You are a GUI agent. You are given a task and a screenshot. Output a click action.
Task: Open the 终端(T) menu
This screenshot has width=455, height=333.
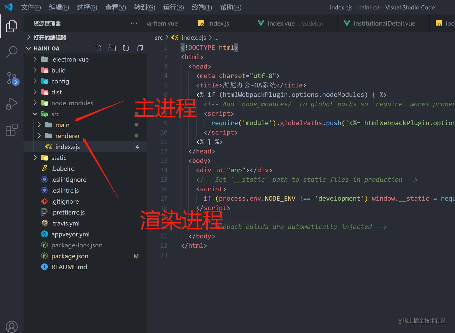click(x=202, y=7)
